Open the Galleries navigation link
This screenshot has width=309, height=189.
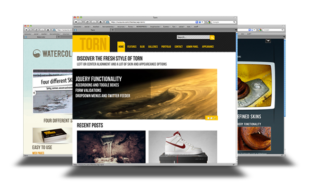point(153,47)
